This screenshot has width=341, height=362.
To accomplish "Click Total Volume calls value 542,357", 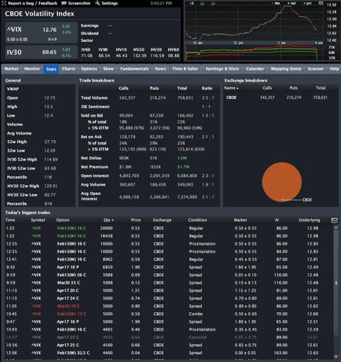I will pos(127,98).
